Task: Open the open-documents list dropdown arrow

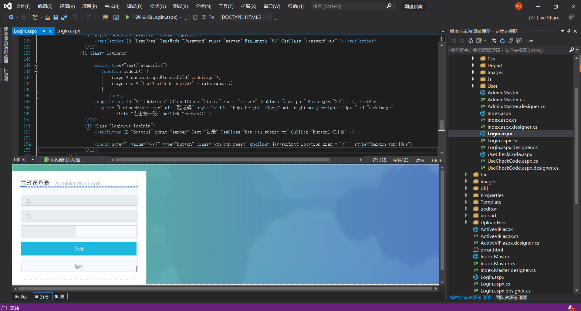Action: pyautogui.click(x=443, y=31)
